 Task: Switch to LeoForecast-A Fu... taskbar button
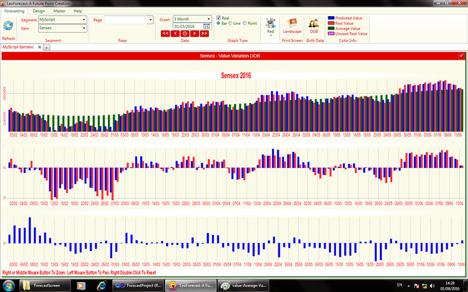click(191, 286)
